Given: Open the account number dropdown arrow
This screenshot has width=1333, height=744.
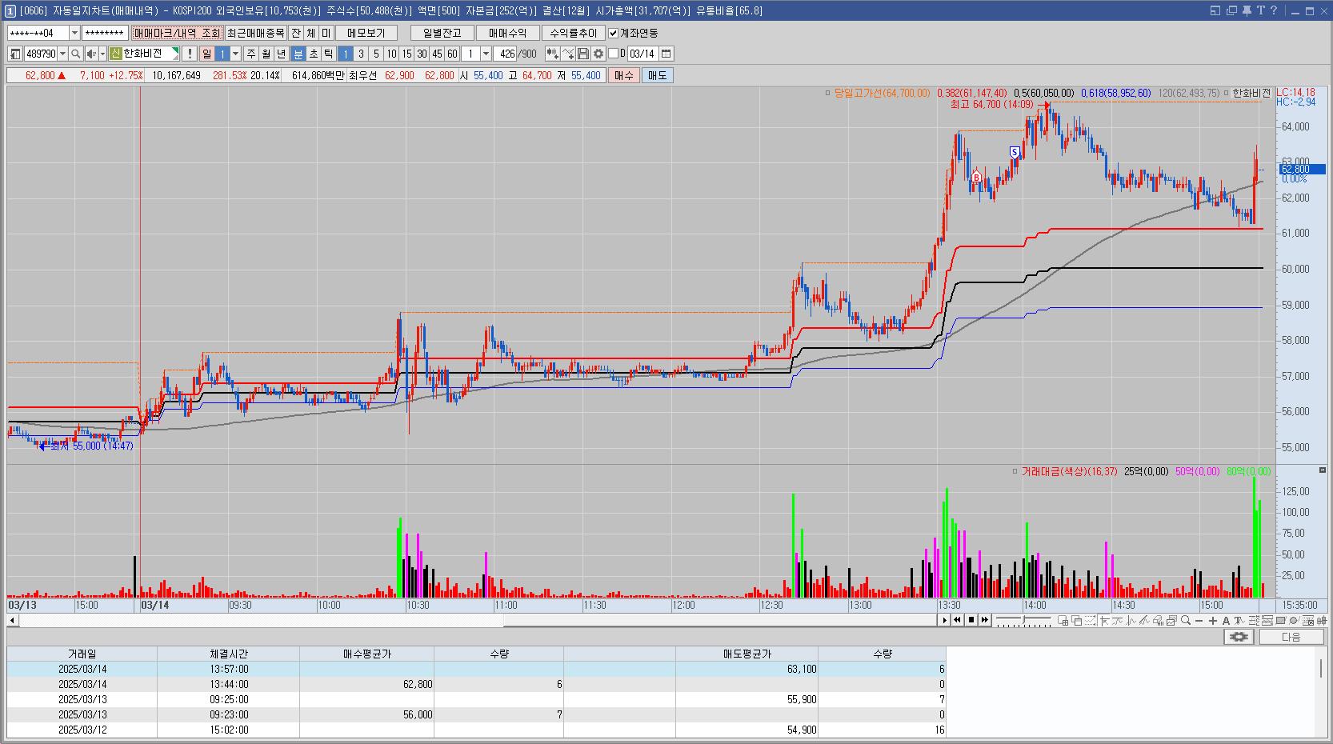Looking at the screenshot, I should click(x=75, y=33).
